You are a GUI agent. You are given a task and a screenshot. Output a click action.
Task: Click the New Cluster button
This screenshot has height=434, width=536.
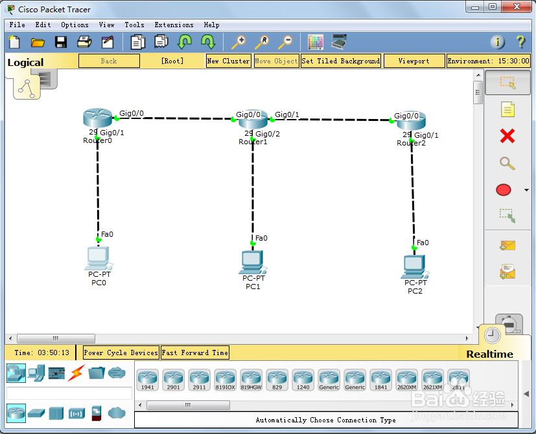[229, 61]
